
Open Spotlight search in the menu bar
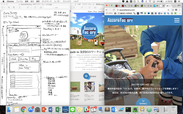point(138,2)
